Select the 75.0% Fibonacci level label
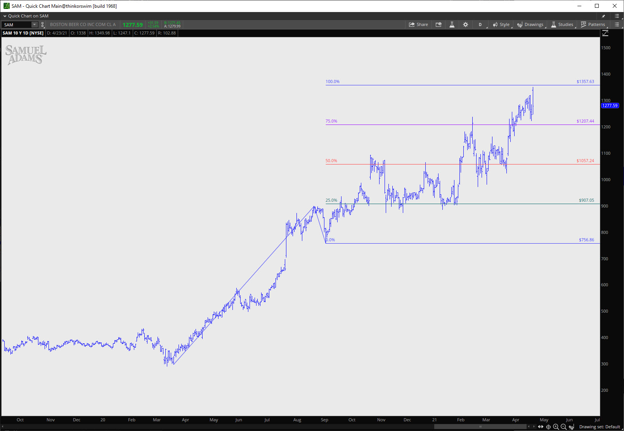 [x=331, y=121]
